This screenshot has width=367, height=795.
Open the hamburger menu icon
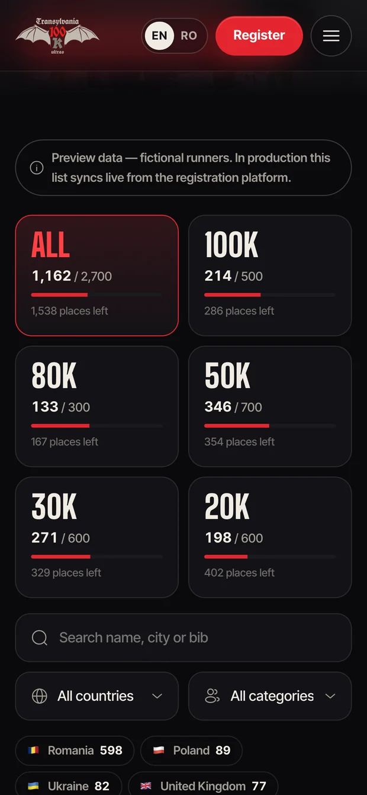pos(331,36)
